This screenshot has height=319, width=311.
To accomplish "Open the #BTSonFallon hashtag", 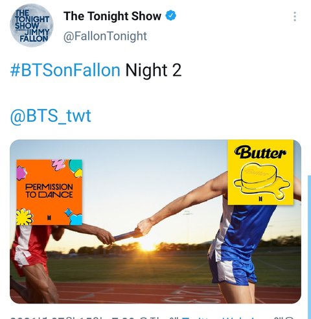I will point(65,70).
